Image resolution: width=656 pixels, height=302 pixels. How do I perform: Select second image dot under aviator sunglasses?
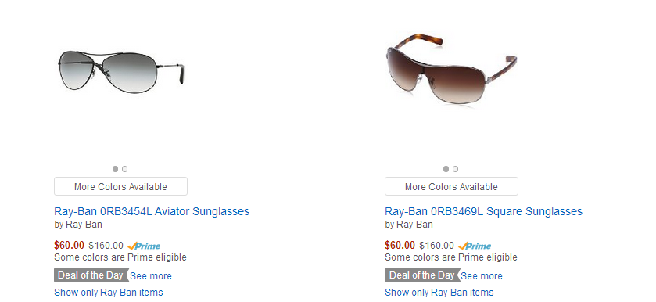[x=124, y=169]
